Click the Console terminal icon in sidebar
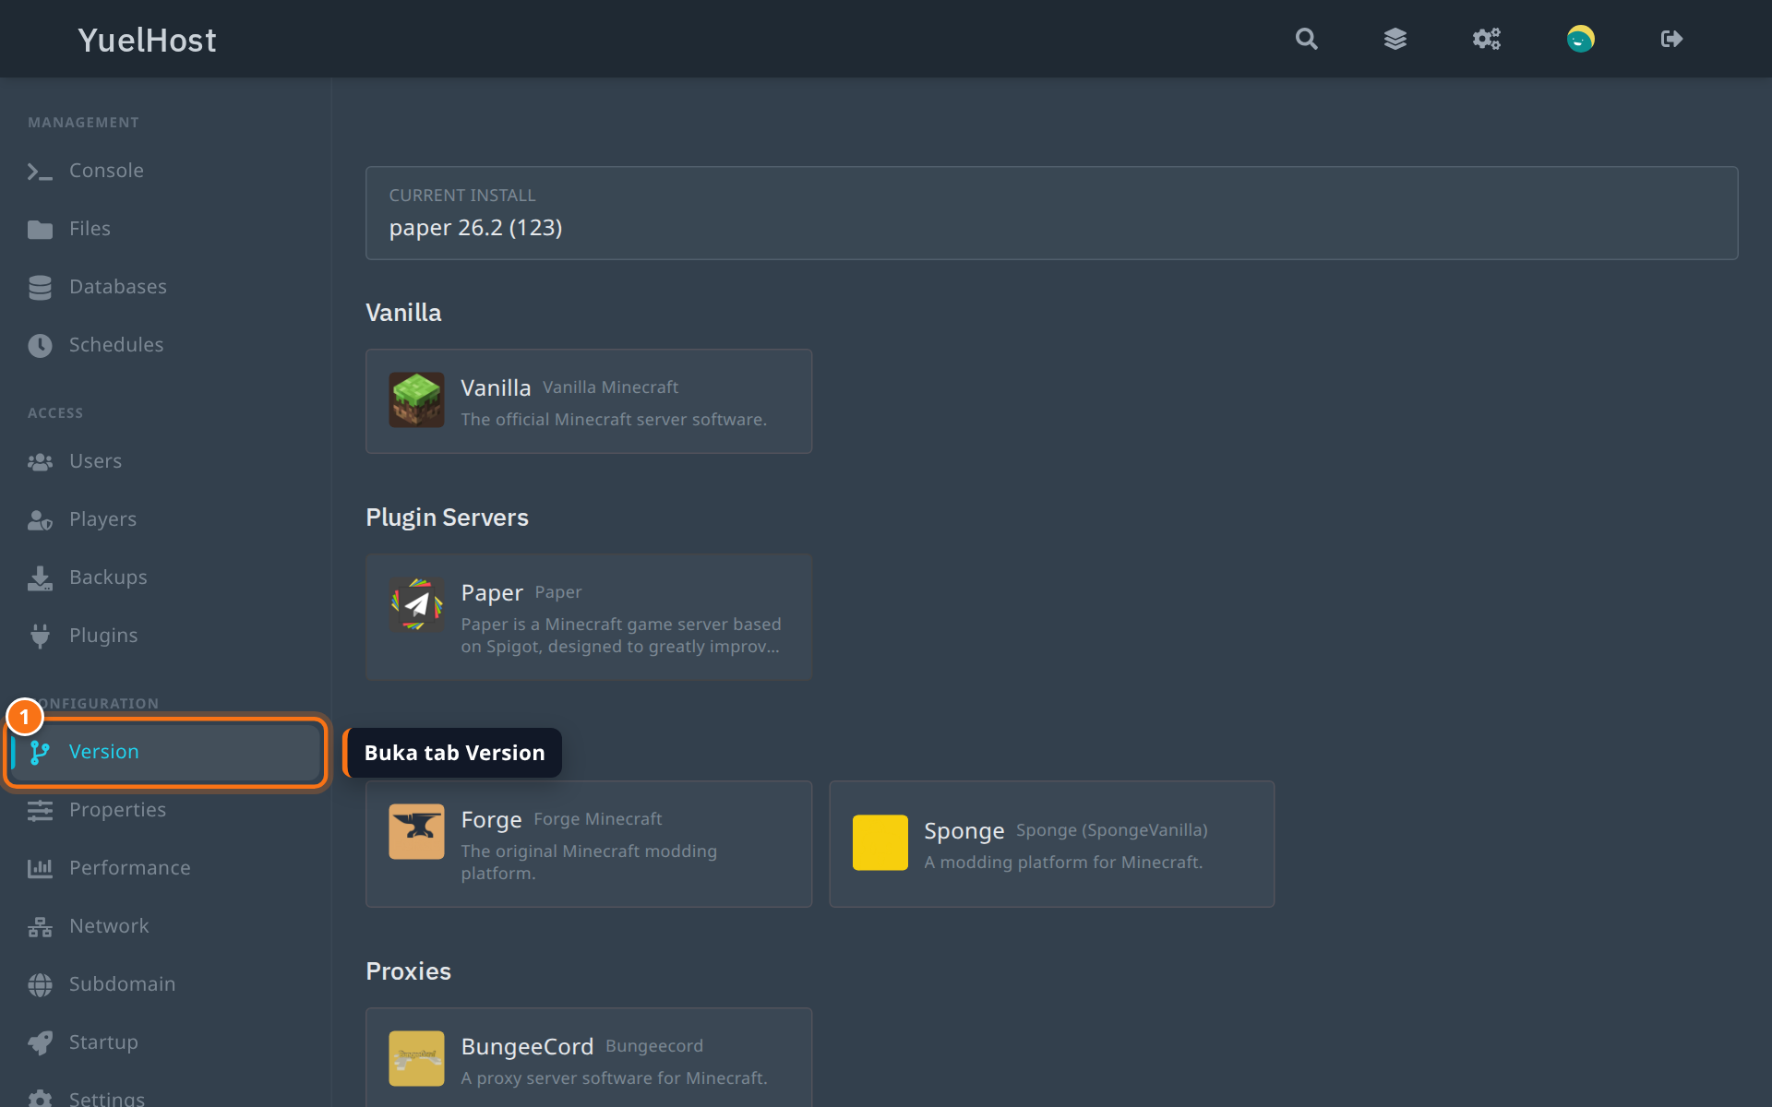This screenshot has width=1772, height=1107. point(40,171)
